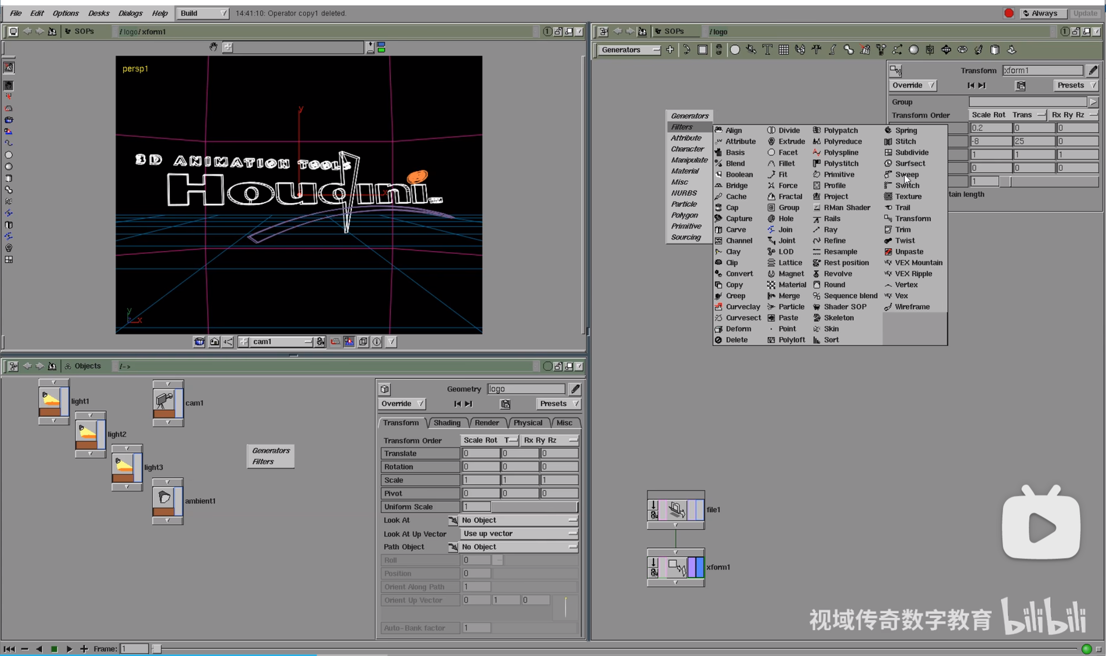Screen dimensions: 1106x656
Task: Toggle the construction plane button under viewport
Action: [335, 341]
